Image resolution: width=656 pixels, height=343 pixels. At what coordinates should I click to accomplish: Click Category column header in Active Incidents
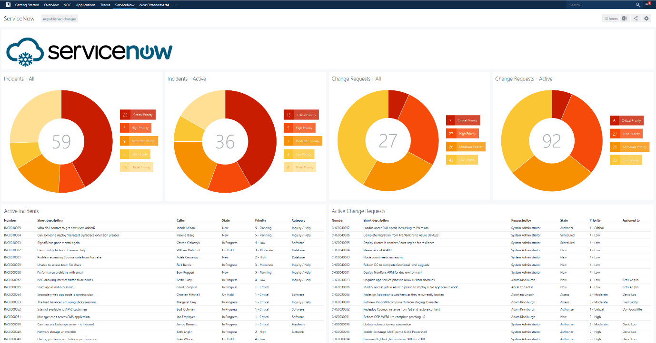[298, 220]
